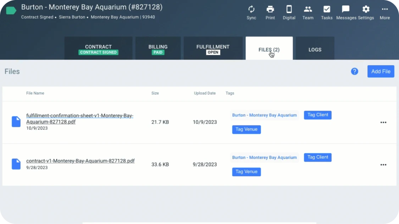
Task: Open the Fulfillment tab
Action: pyautogui.click(x=213, y=48)
